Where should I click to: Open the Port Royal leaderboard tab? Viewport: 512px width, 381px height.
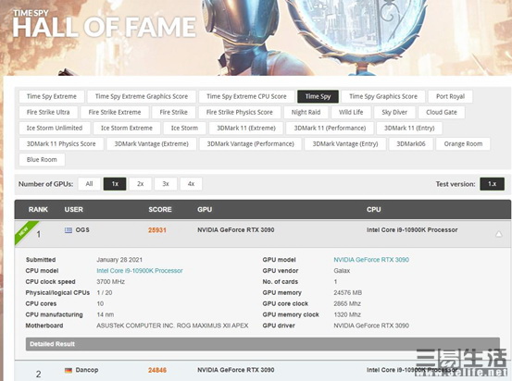click(x=450, y=96)
